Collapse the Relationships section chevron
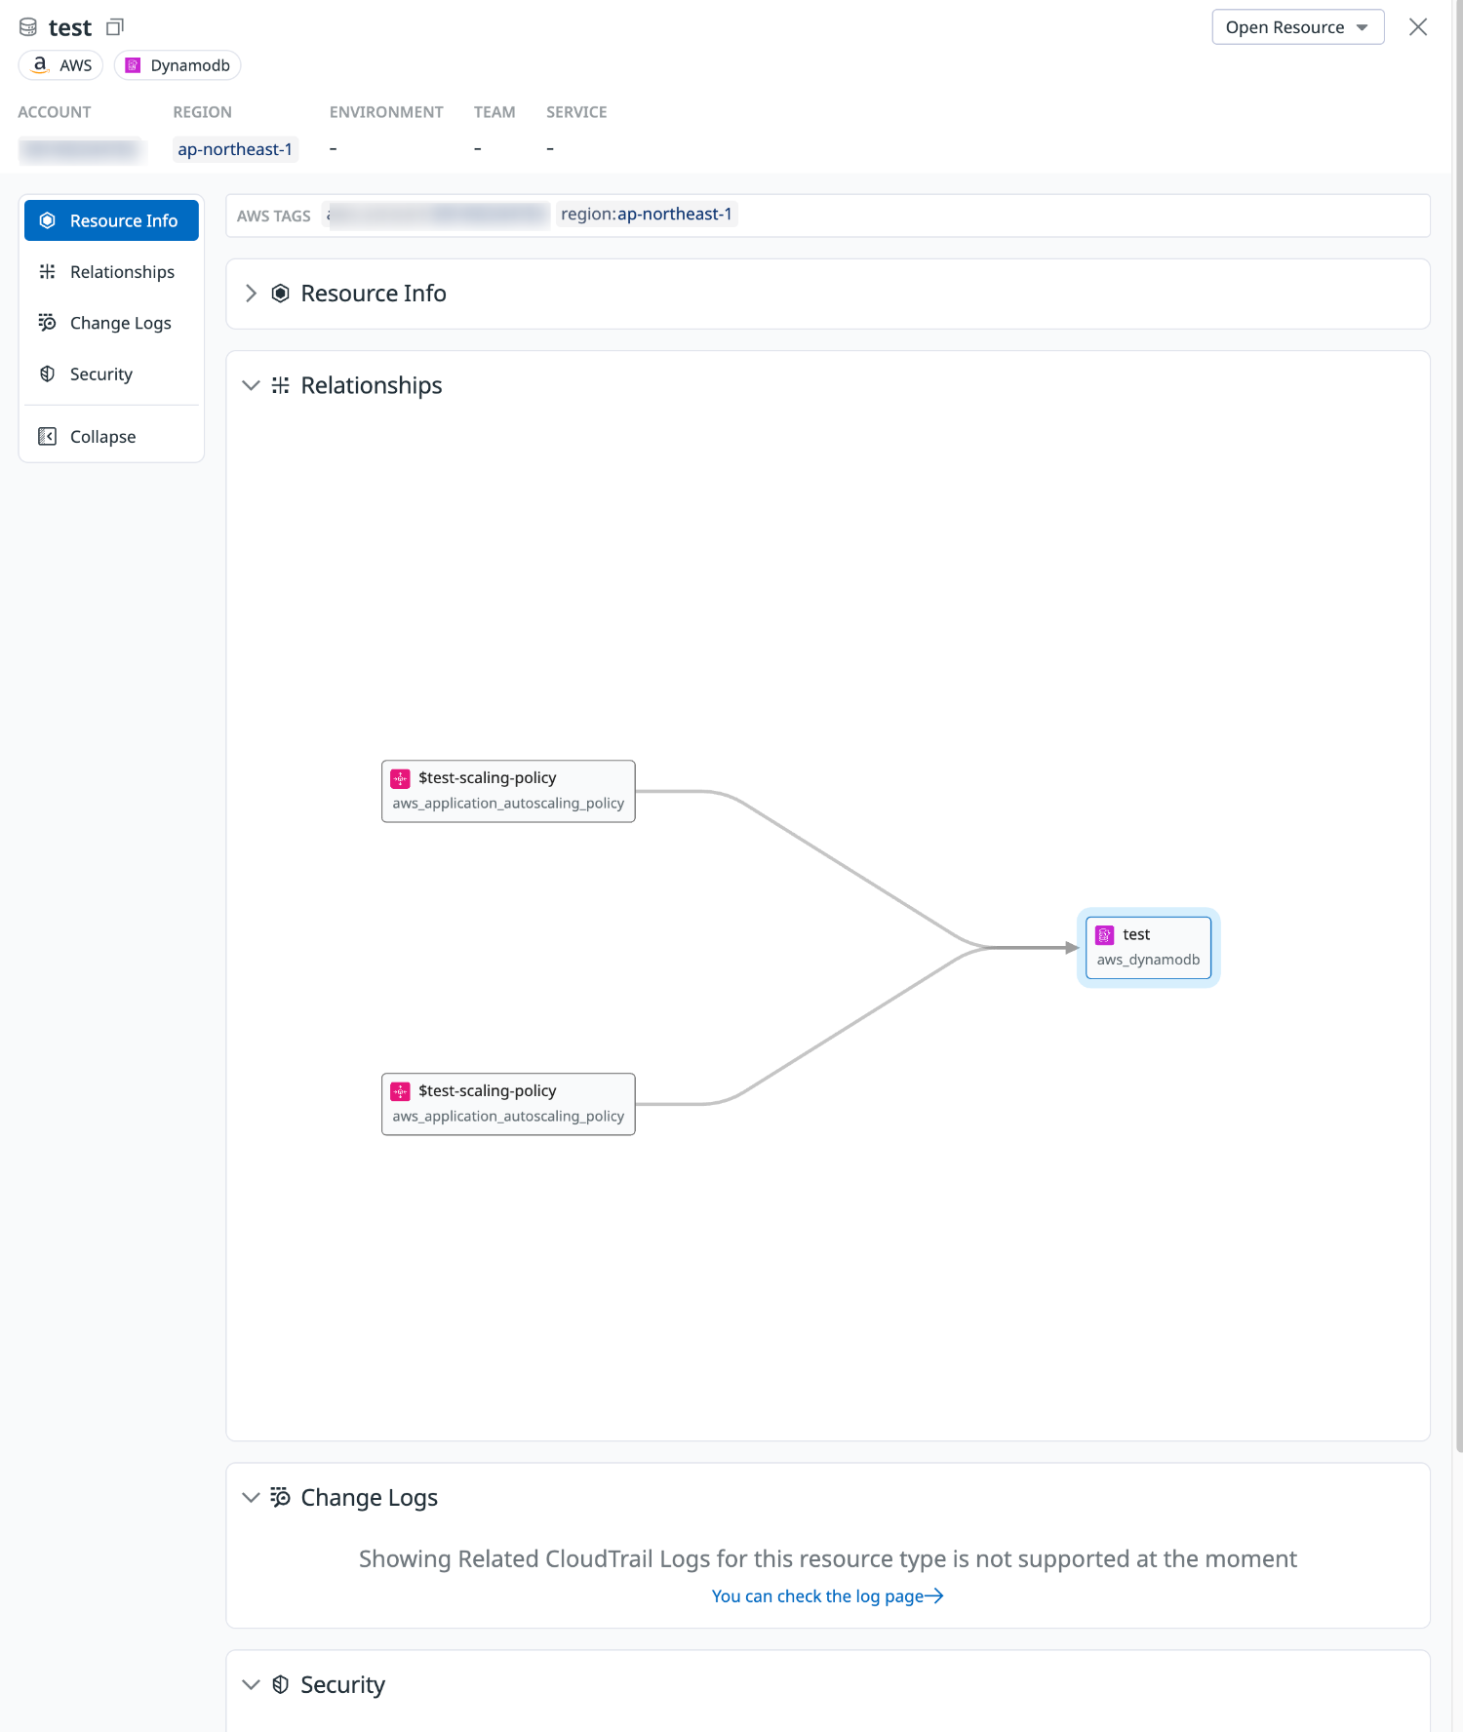 click(x=251, y=385)
